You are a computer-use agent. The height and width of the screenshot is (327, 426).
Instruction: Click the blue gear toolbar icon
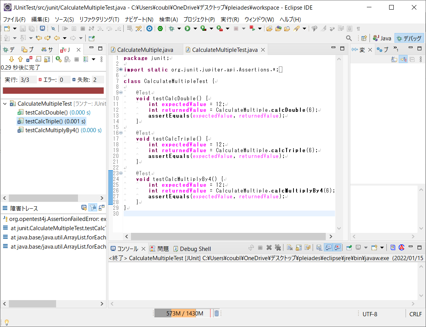coord(149,28)
